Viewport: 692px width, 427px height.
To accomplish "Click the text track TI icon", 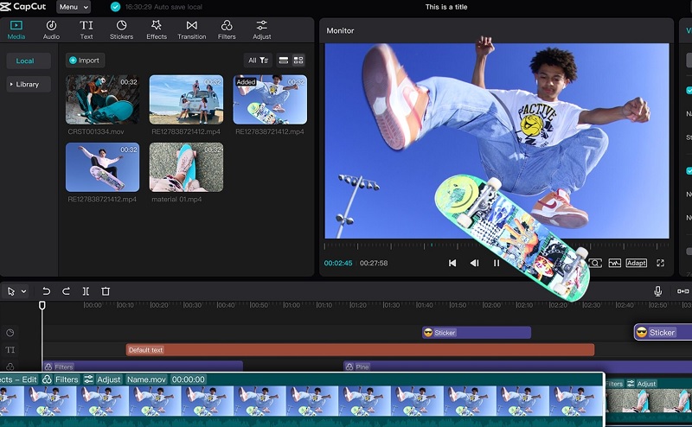I will (10, 350).
